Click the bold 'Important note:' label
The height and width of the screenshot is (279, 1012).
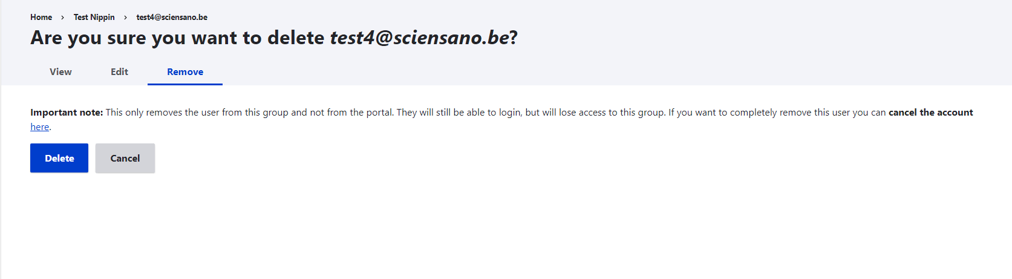click(67, 113)
